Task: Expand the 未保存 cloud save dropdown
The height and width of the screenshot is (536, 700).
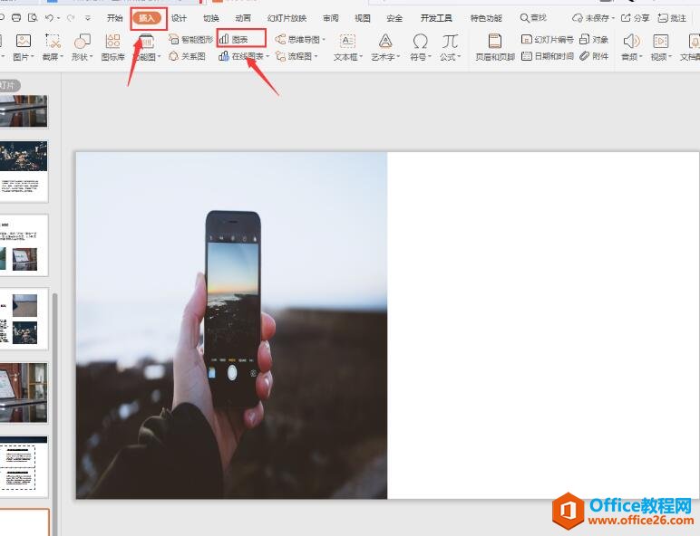Action: pos(613,18)
